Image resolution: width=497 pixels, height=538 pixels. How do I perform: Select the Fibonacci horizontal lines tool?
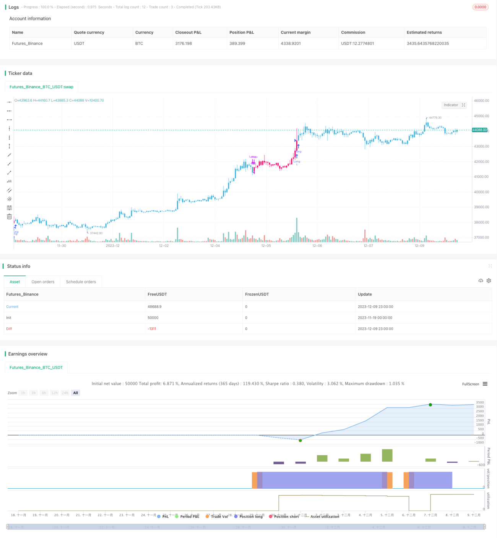9,207
